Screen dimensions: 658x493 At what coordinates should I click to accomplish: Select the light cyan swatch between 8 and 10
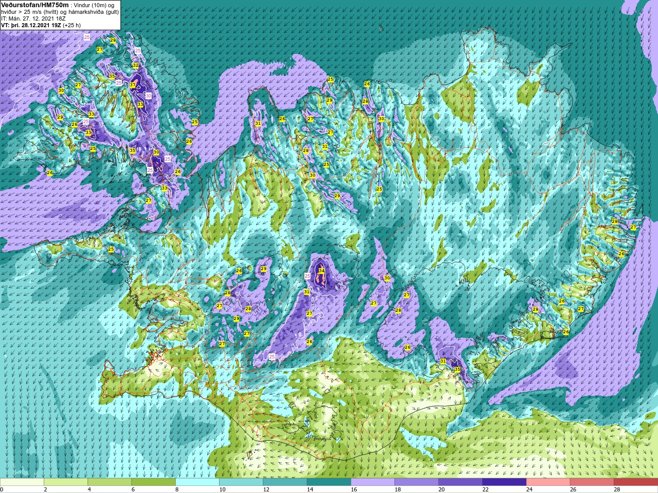coord(197,482)
